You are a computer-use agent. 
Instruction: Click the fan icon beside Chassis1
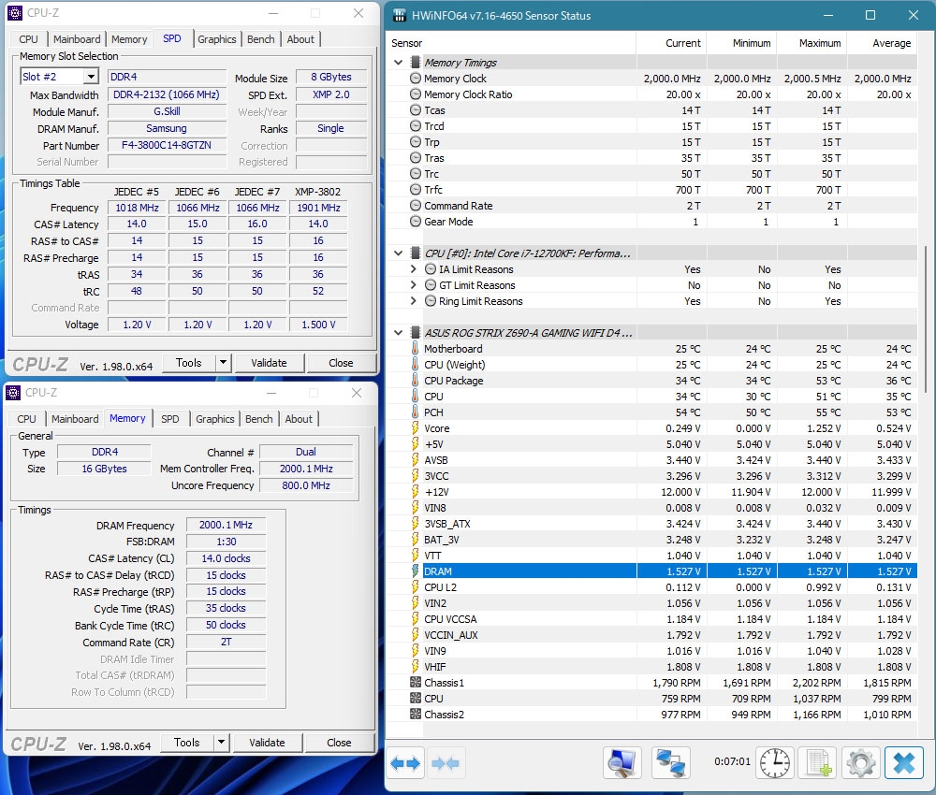(x=416, y=682)
